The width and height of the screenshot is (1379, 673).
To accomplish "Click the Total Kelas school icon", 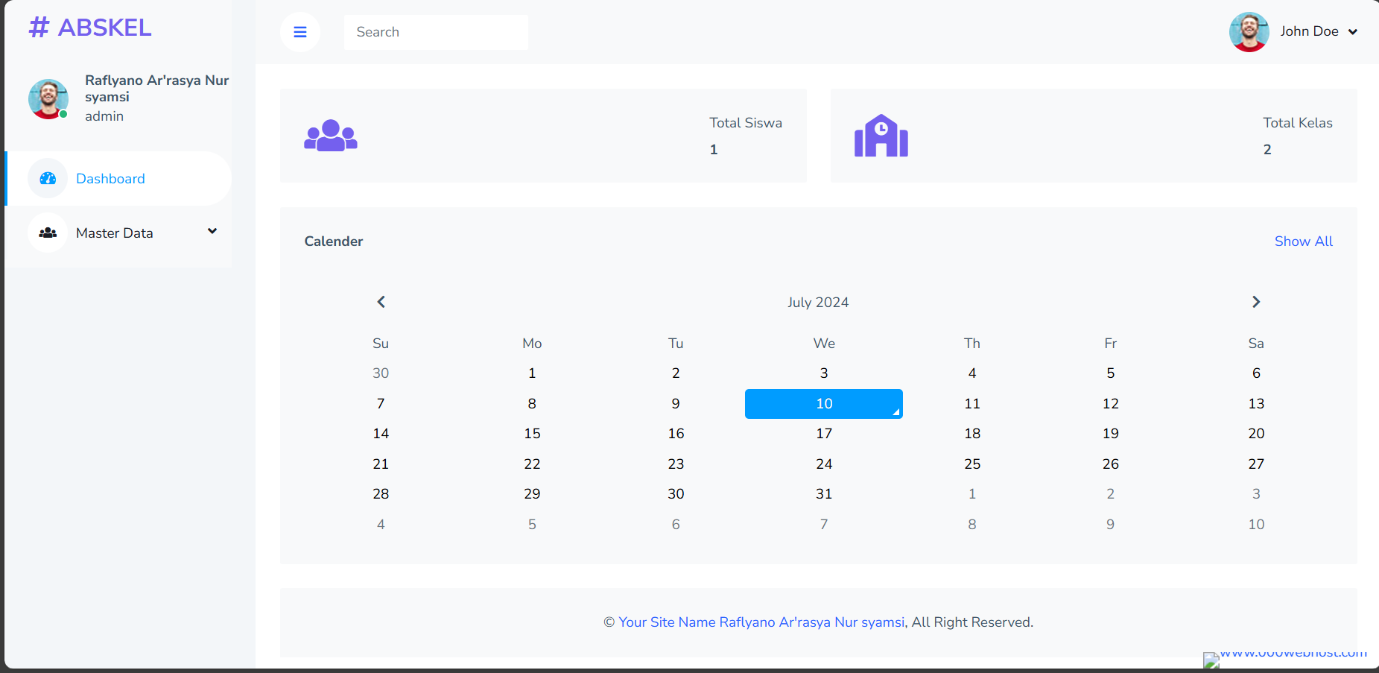I will coord(881,136).
